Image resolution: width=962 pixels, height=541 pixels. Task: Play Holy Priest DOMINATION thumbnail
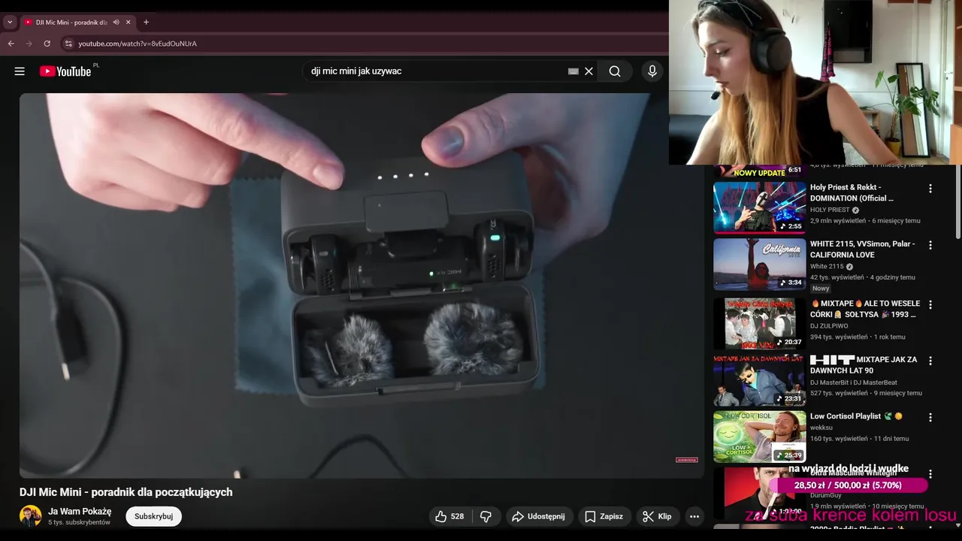(759, 207)
